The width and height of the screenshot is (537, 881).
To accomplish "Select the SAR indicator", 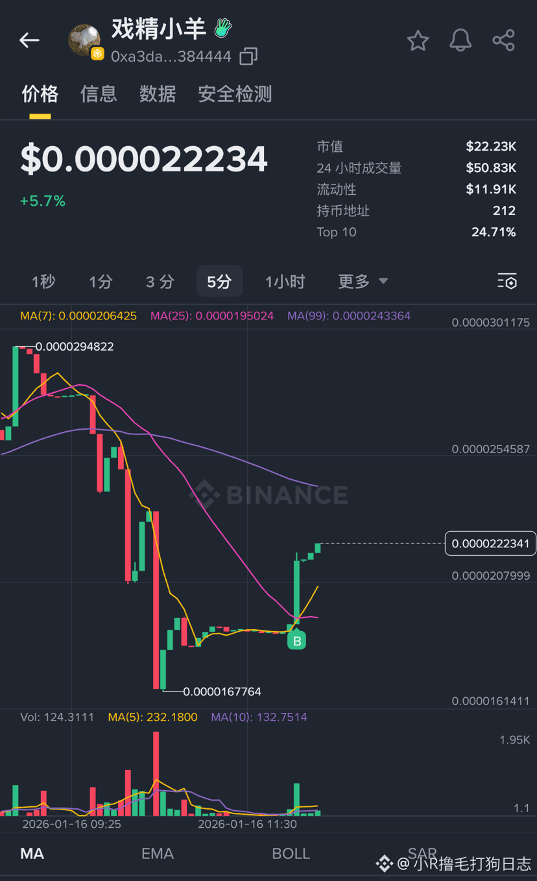I will click(x=422, y=853).
